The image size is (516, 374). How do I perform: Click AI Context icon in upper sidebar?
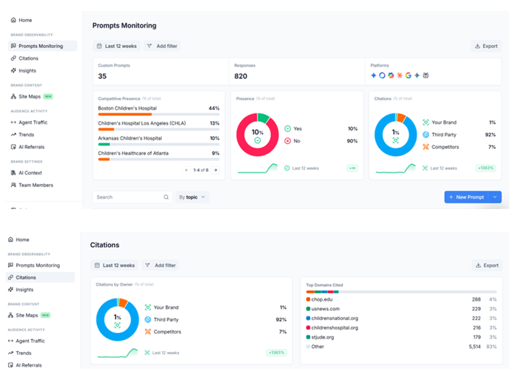(13, 172)
